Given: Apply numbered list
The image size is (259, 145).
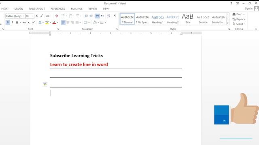Looking at the screenshot, I should coord(70,16).
